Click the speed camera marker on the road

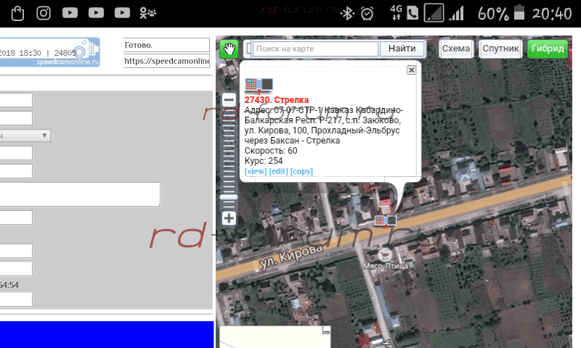tap(386, 220)
